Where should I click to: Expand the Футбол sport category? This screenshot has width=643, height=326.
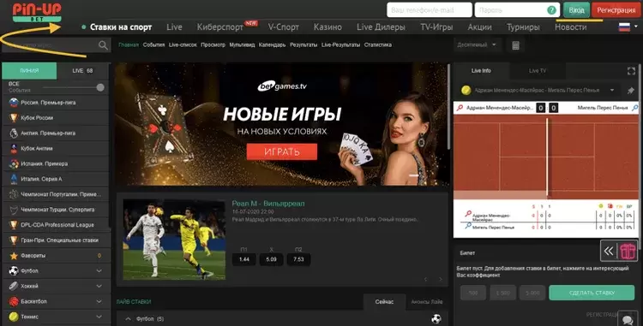coord(99,270)
